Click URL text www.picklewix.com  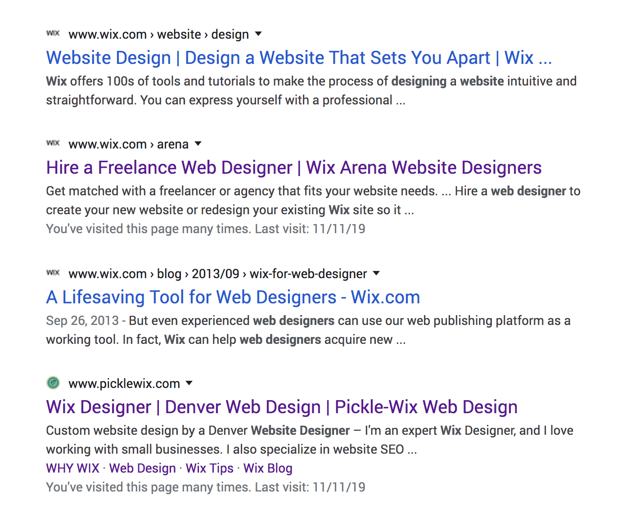[124, 383]
